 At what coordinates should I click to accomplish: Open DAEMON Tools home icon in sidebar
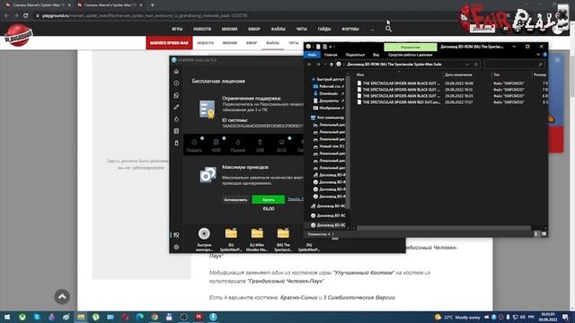[176, 72]
